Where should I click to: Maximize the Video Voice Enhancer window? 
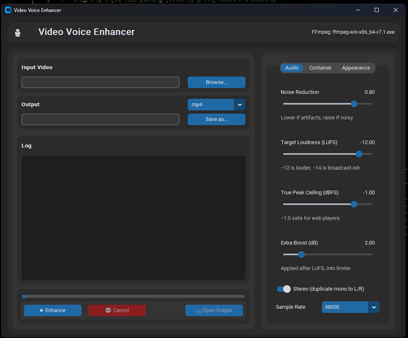click(x=377, y=10)
